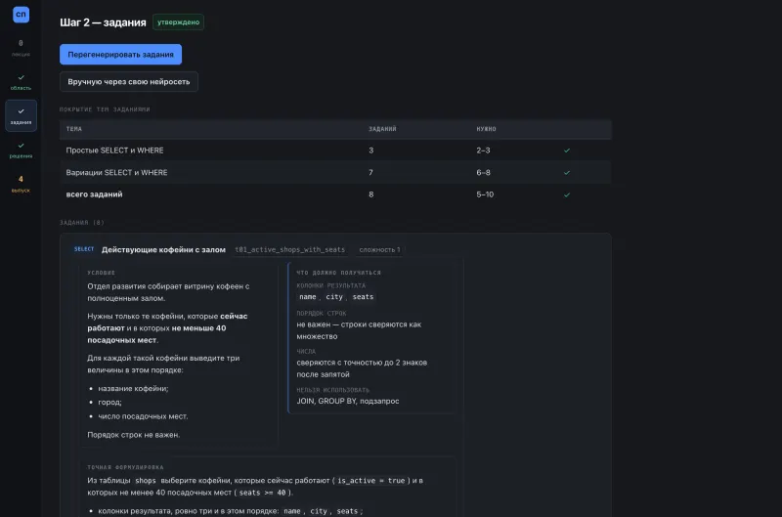
Task: Click the "НУЖНО" column header
Action: (486, 129)
